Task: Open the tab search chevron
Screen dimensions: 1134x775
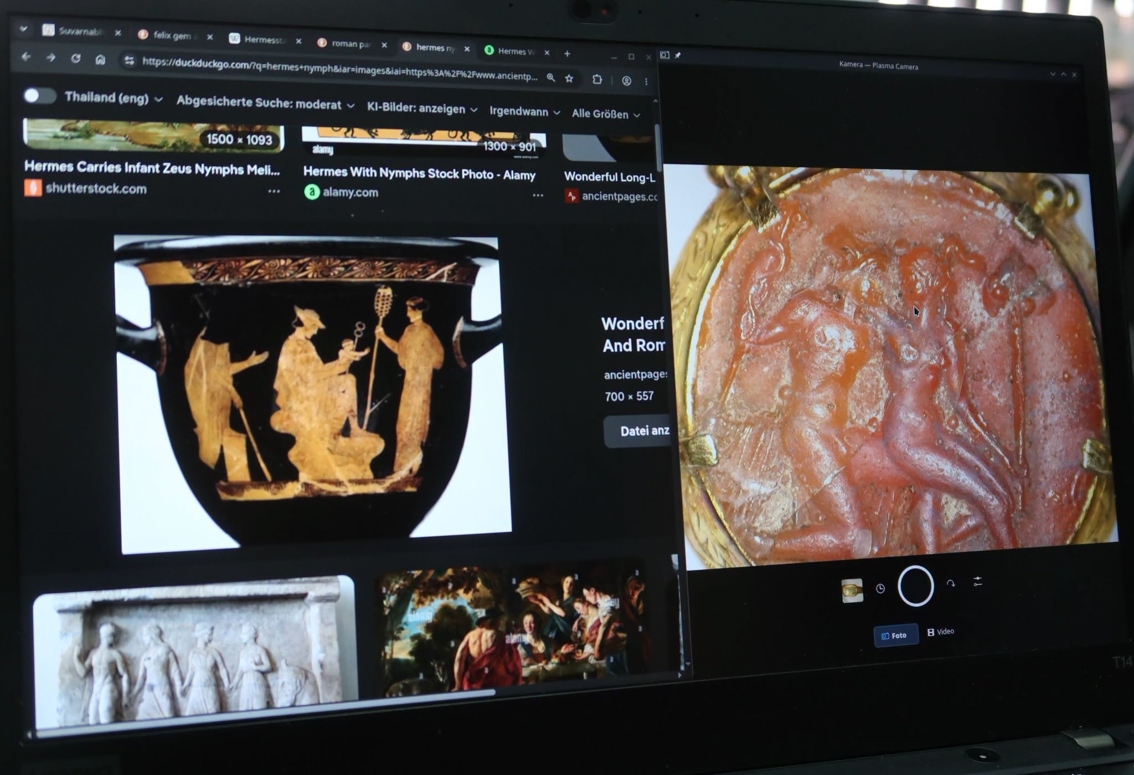Action: coord(23,28)
